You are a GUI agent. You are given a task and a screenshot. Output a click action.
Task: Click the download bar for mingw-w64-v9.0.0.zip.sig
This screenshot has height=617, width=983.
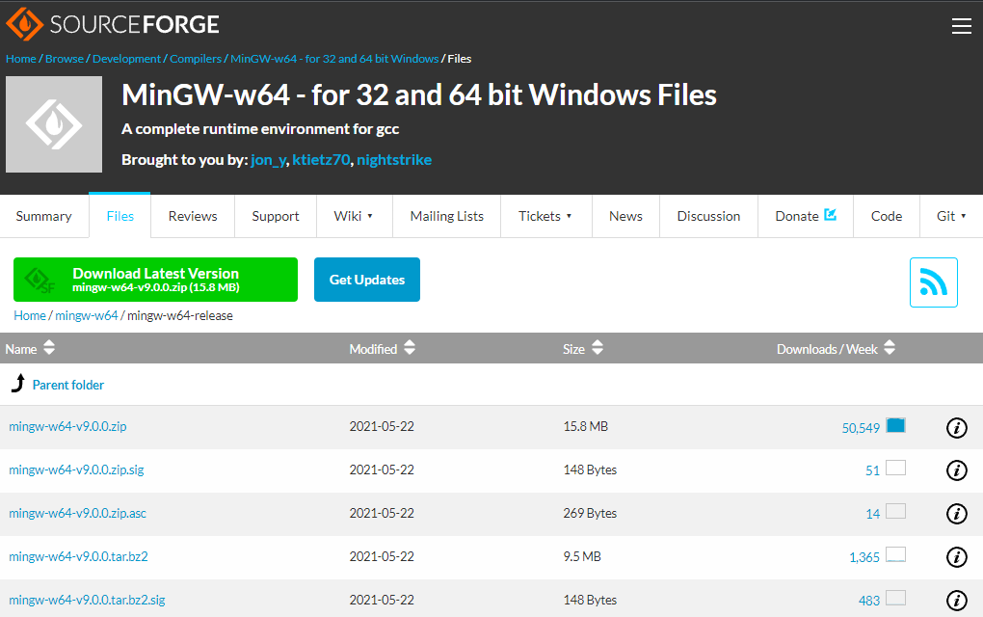point(896,468)
